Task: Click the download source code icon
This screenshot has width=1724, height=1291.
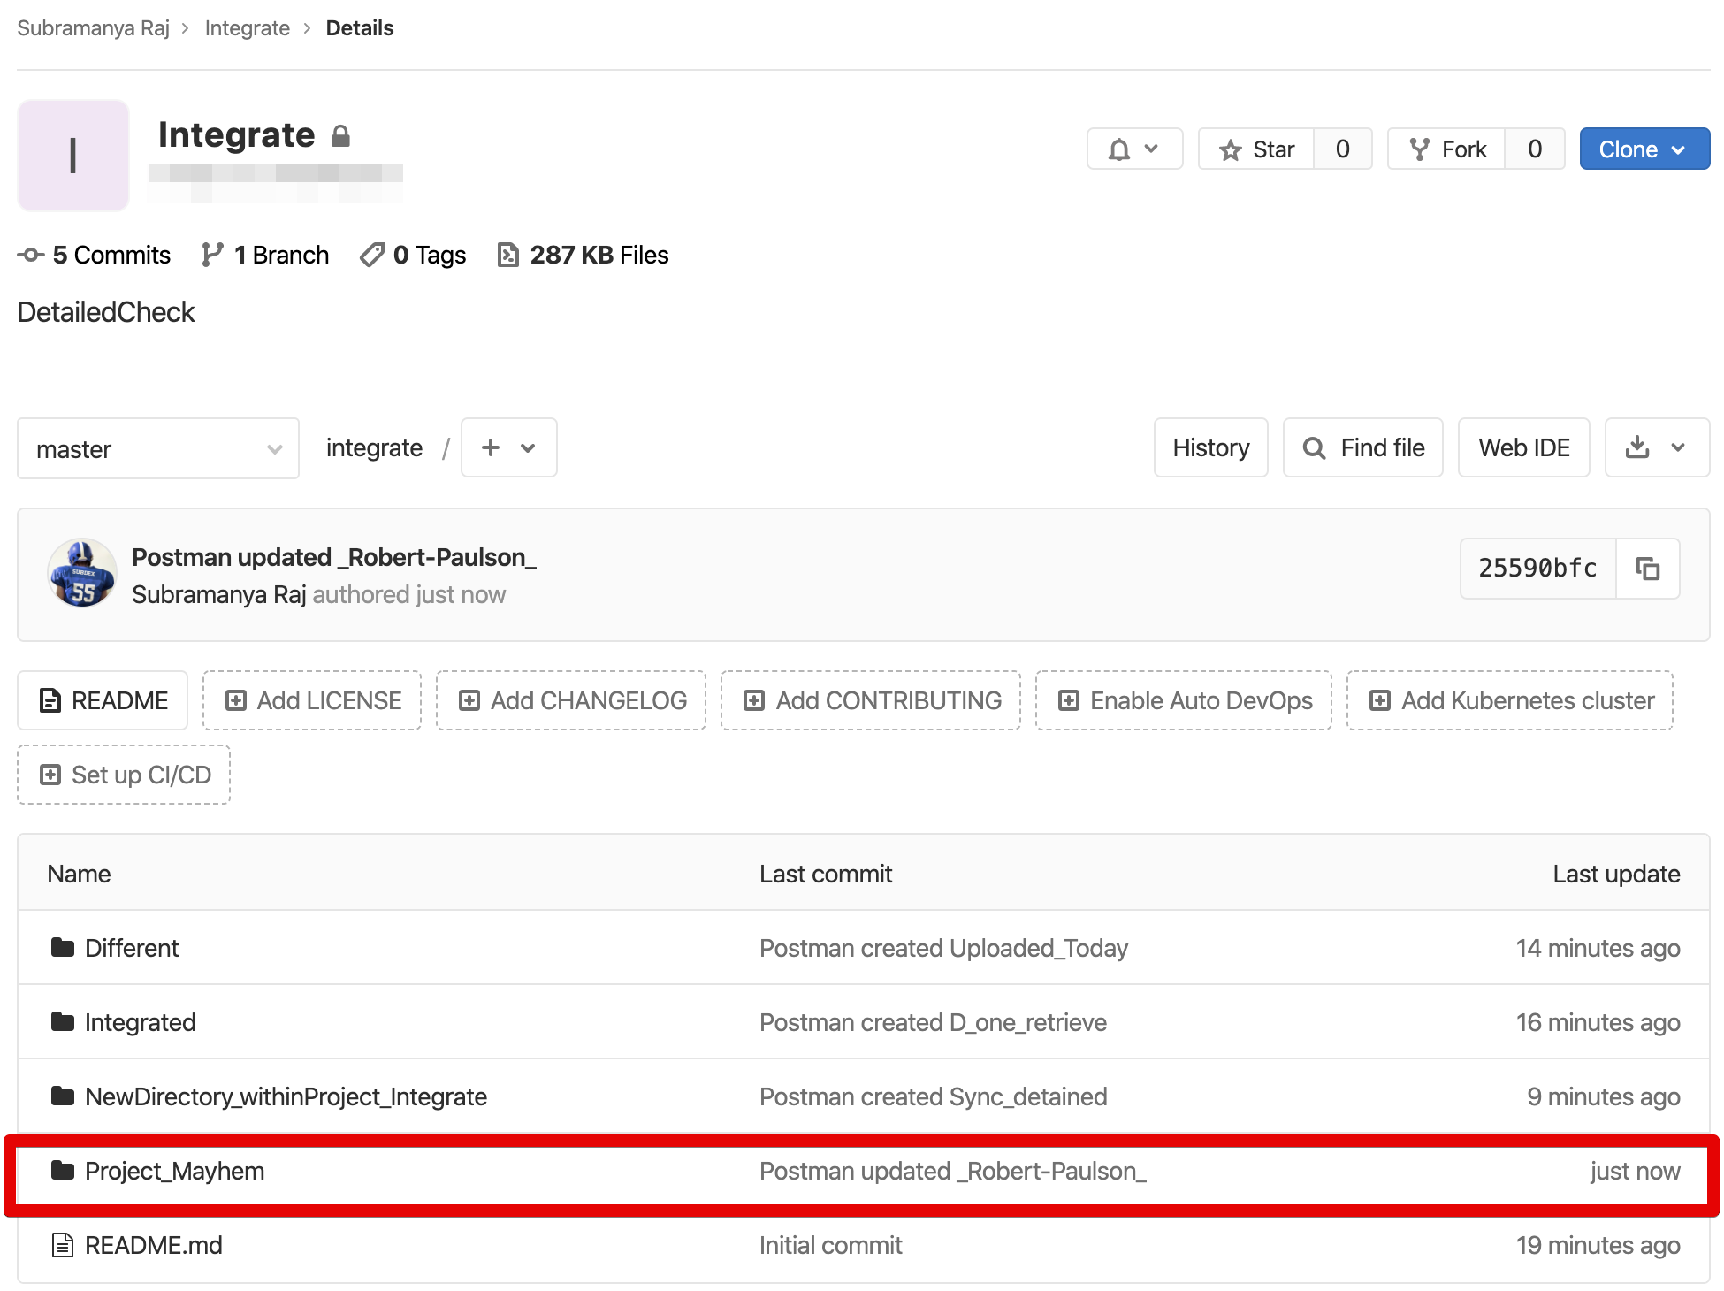Action: coord(1637,447)
